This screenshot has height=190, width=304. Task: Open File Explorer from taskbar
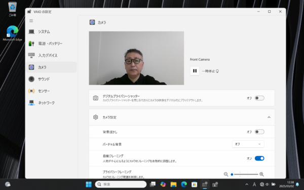pyautogui.click(x=173, y=184)
